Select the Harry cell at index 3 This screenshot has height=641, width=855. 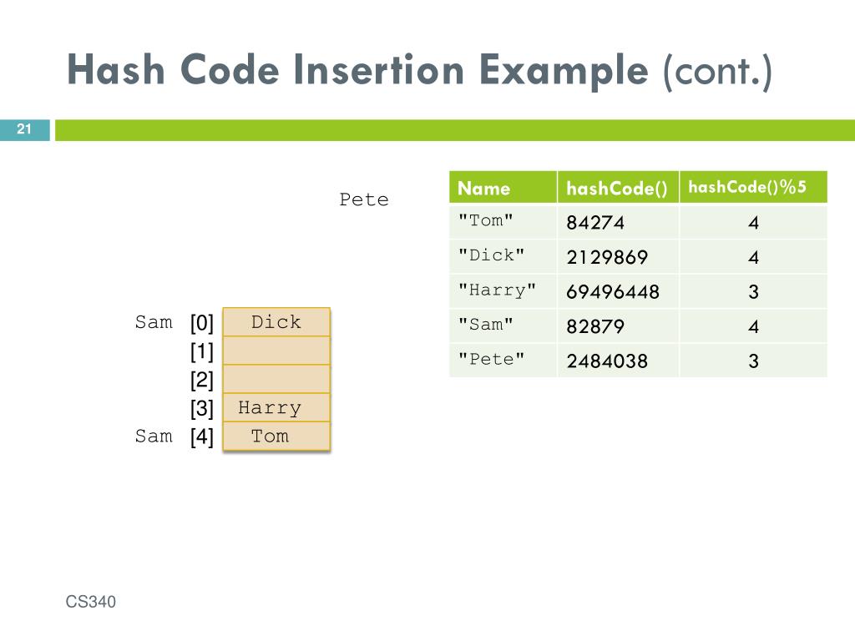pyautogui.click(x=276, y=407)
